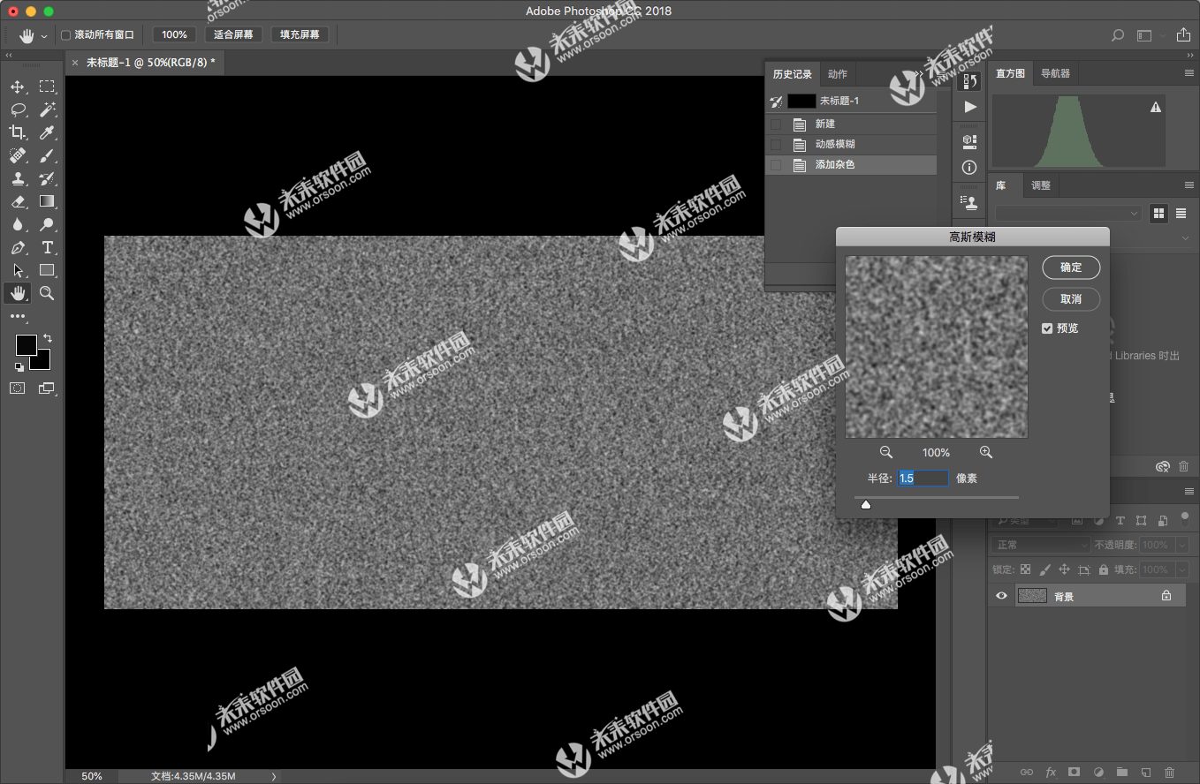Expand the status bar info arrow

click(x=274, y=776)
